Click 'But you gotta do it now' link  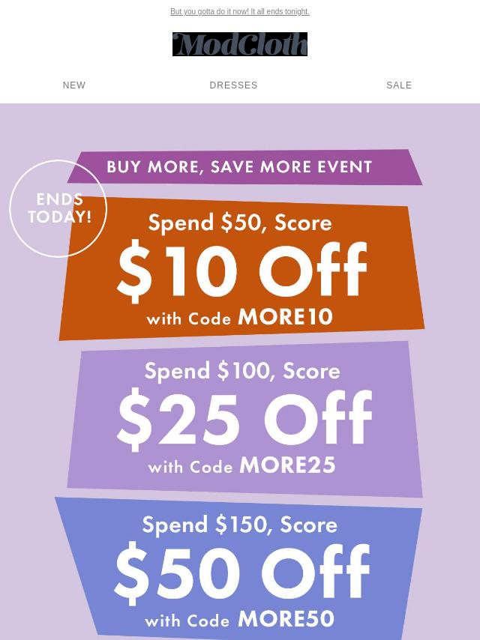click(x=240, y=11)
